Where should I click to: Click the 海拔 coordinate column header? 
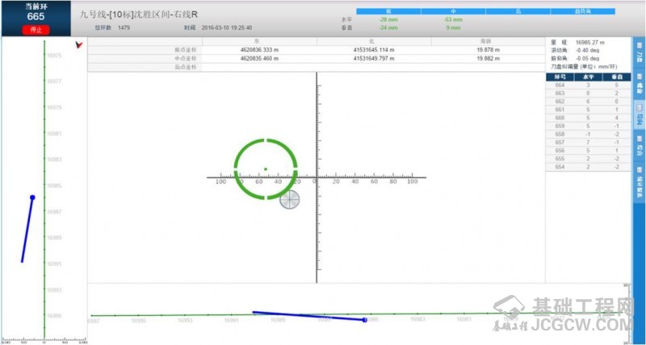click(x=484, y=40)
